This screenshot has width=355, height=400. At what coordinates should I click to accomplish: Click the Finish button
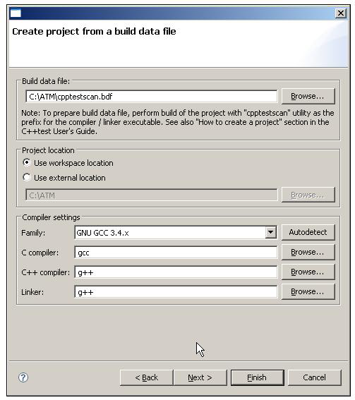258,377
